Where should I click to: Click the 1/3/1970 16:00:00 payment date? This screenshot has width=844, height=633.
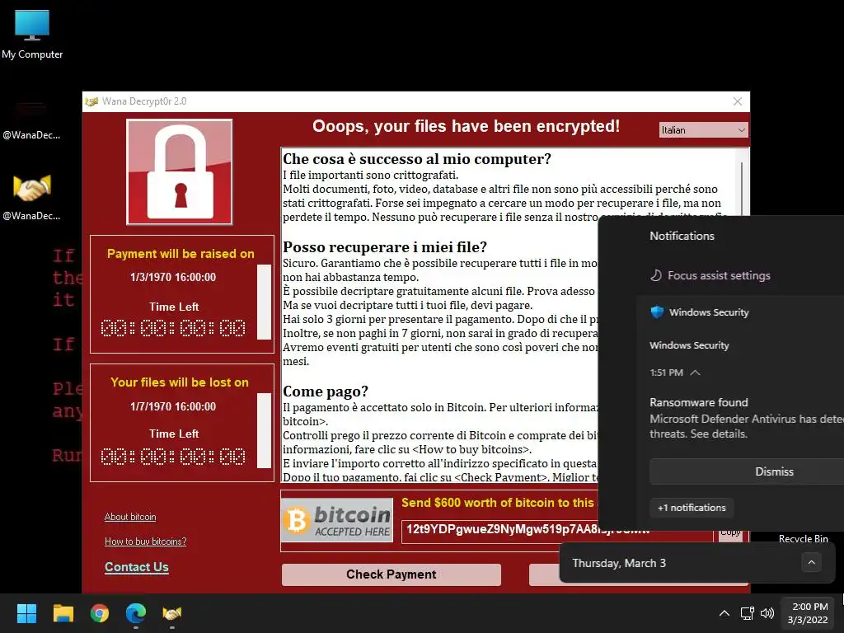[x=173, y=277]
